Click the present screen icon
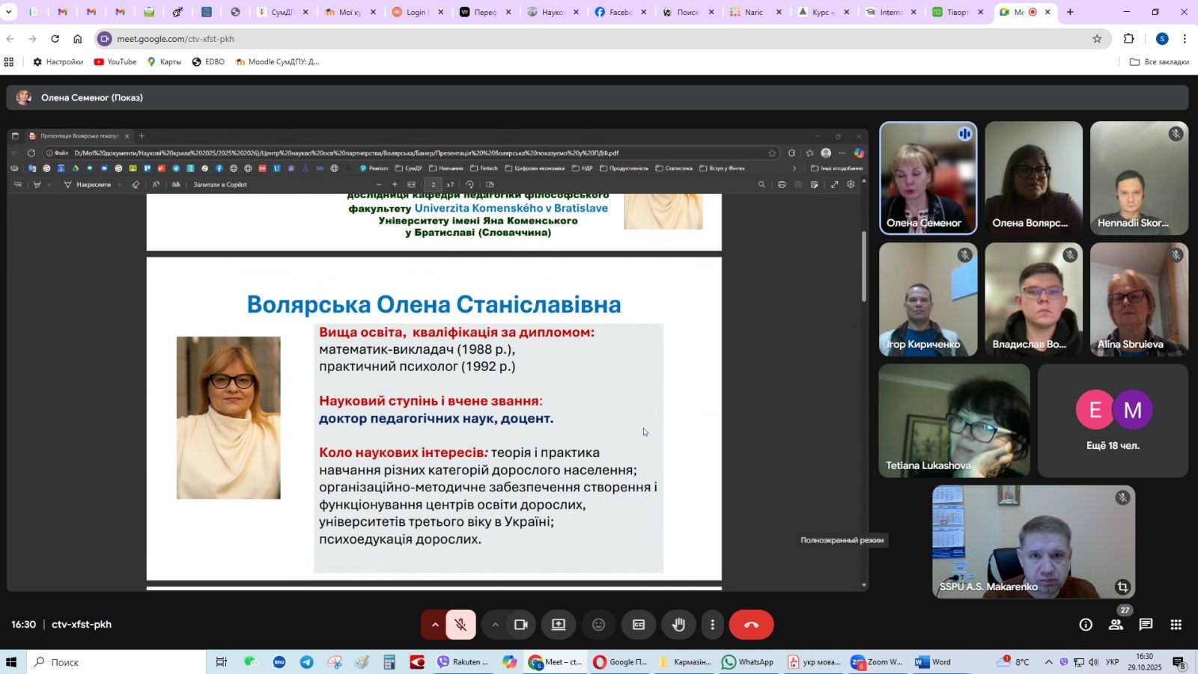The image size is (1198, 674). (559, 625)
